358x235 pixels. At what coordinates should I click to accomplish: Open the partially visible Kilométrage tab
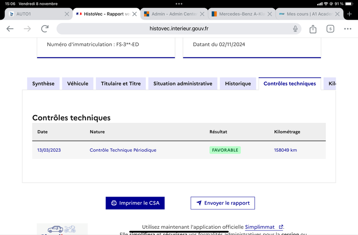(330, 84)
